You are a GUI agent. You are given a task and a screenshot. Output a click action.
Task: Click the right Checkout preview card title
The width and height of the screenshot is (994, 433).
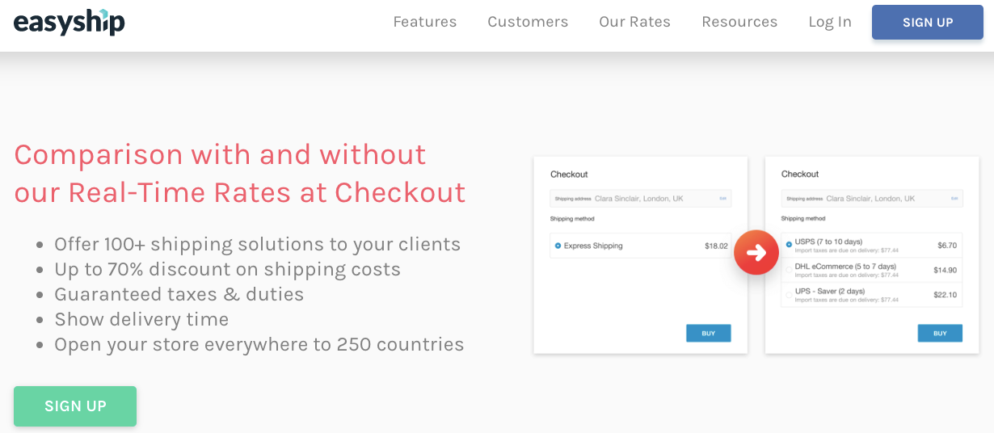tap(800, 174)
